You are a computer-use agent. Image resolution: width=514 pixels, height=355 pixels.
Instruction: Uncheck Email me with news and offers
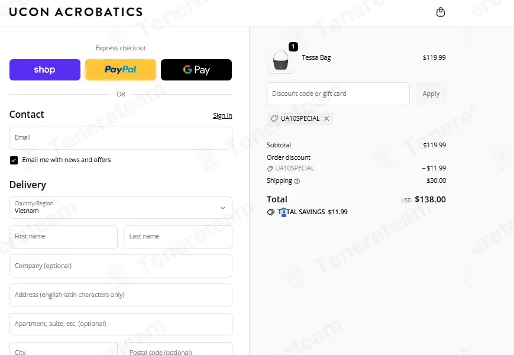pos(14,160)
